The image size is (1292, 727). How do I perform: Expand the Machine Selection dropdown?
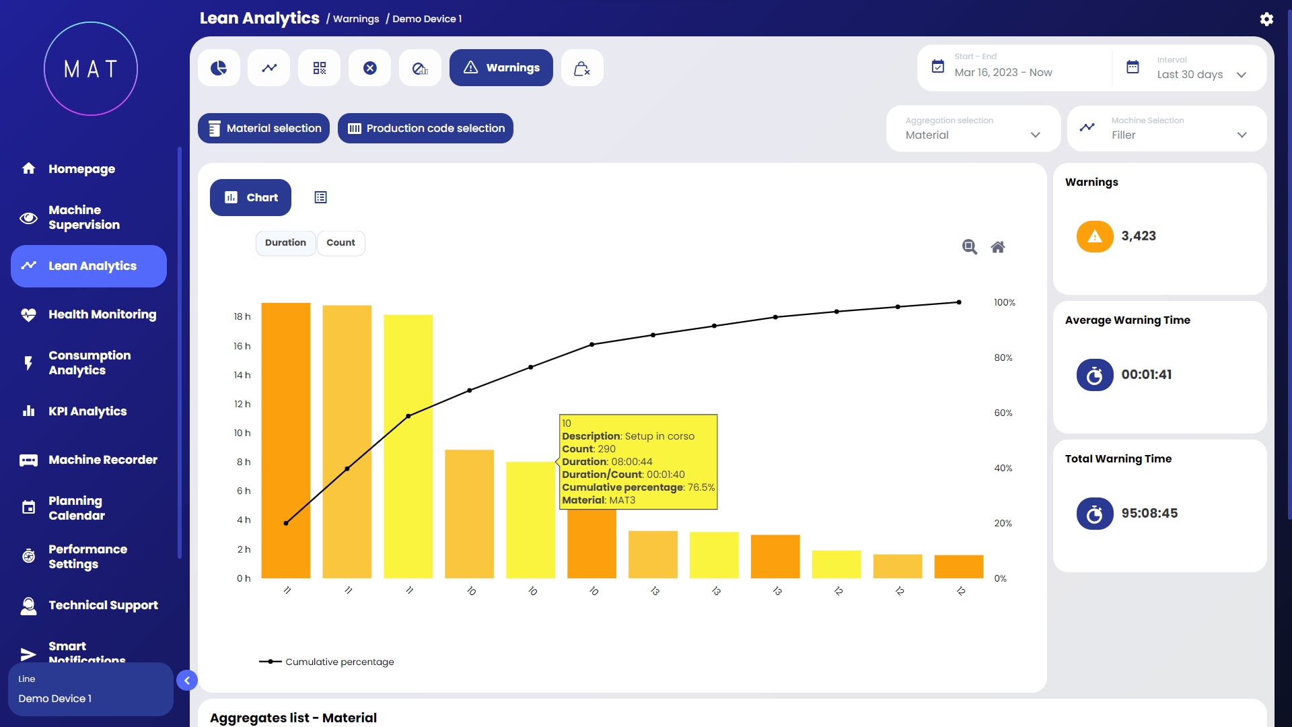pyautogui.click(x=1167, y=129)
